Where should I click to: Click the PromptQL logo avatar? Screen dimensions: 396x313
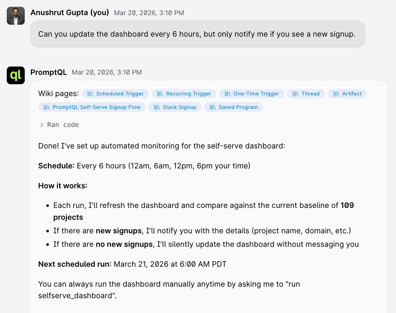[x=16, y=75]
